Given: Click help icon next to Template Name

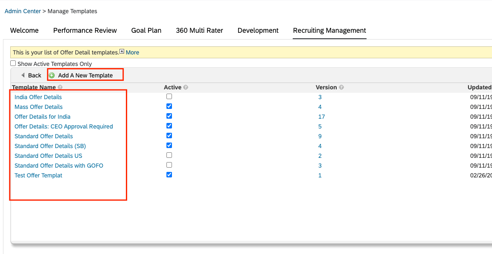Looking at the screenshot, I should (60, 88).
